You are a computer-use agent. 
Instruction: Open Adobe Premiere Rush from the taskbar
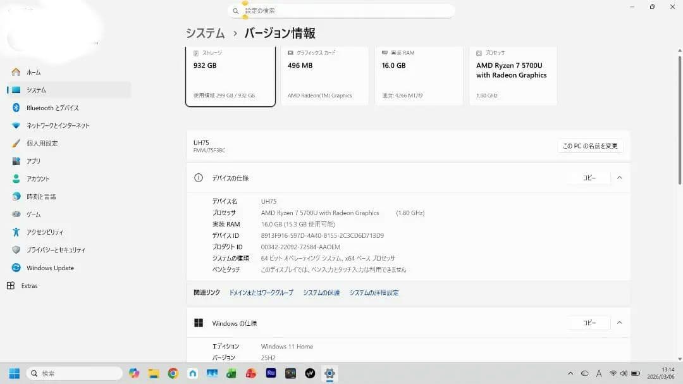[x=271, y=373]
